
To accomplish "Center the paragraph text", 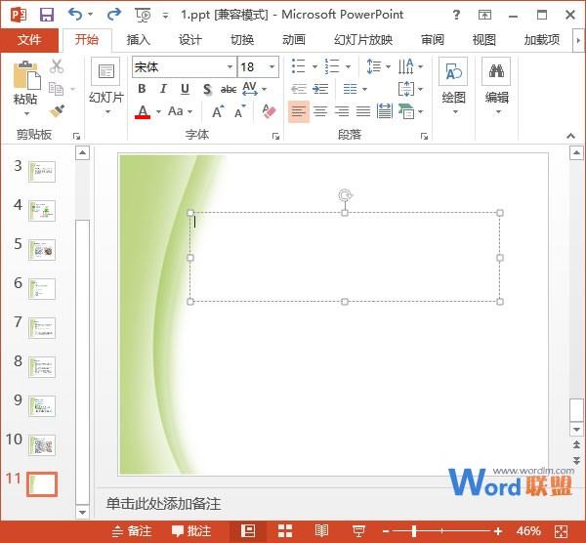I will click(320, 111).
